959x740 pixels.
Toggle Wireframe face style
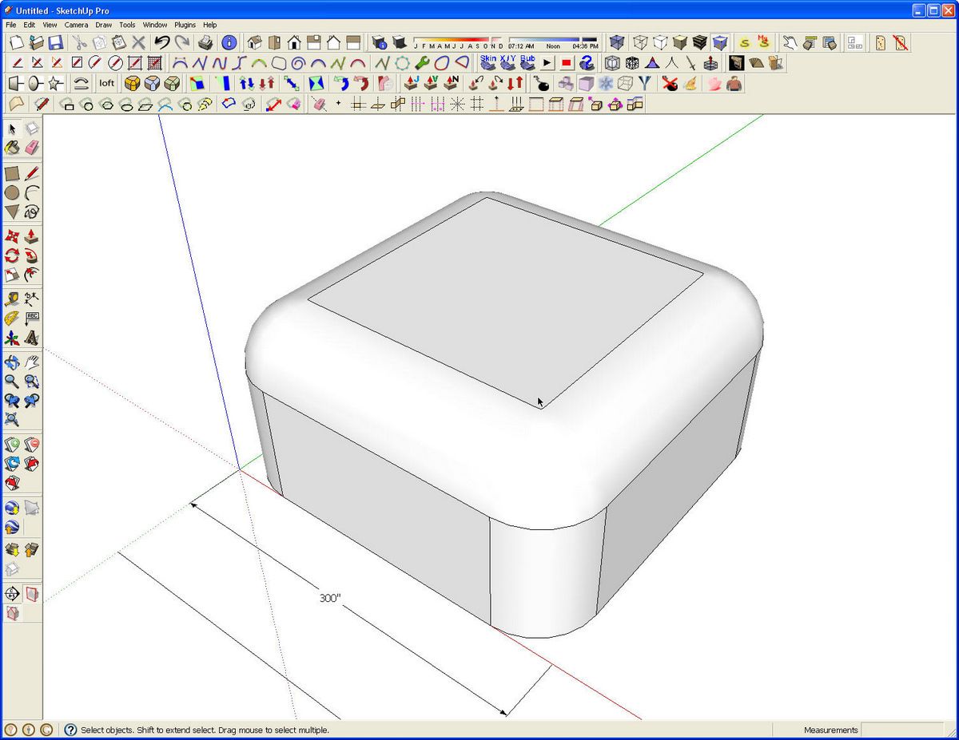pyautogui.click(x=640, y=42)
